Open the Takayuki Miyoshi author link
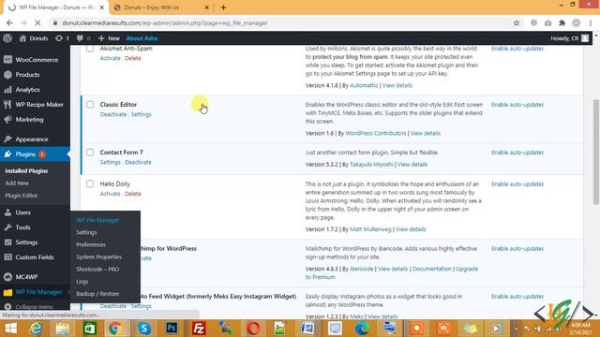 point(371,165)
